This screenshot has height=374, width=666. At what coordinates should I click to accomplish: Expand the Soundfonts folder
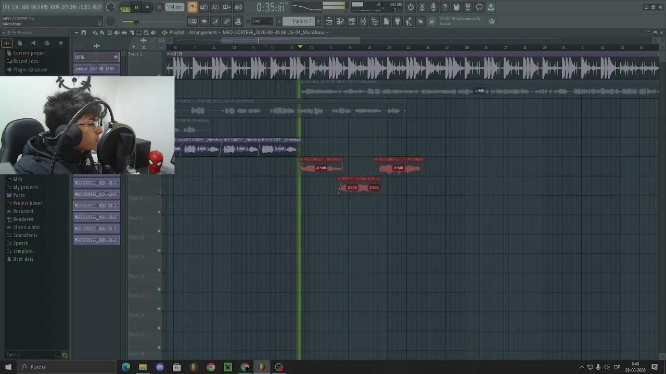pyautogui.click(x=22, y=235)
